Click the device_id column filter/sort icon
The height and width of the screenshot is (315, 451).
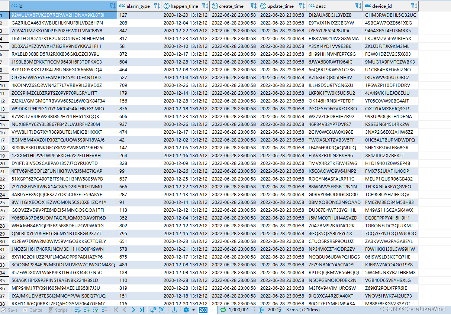414,6
